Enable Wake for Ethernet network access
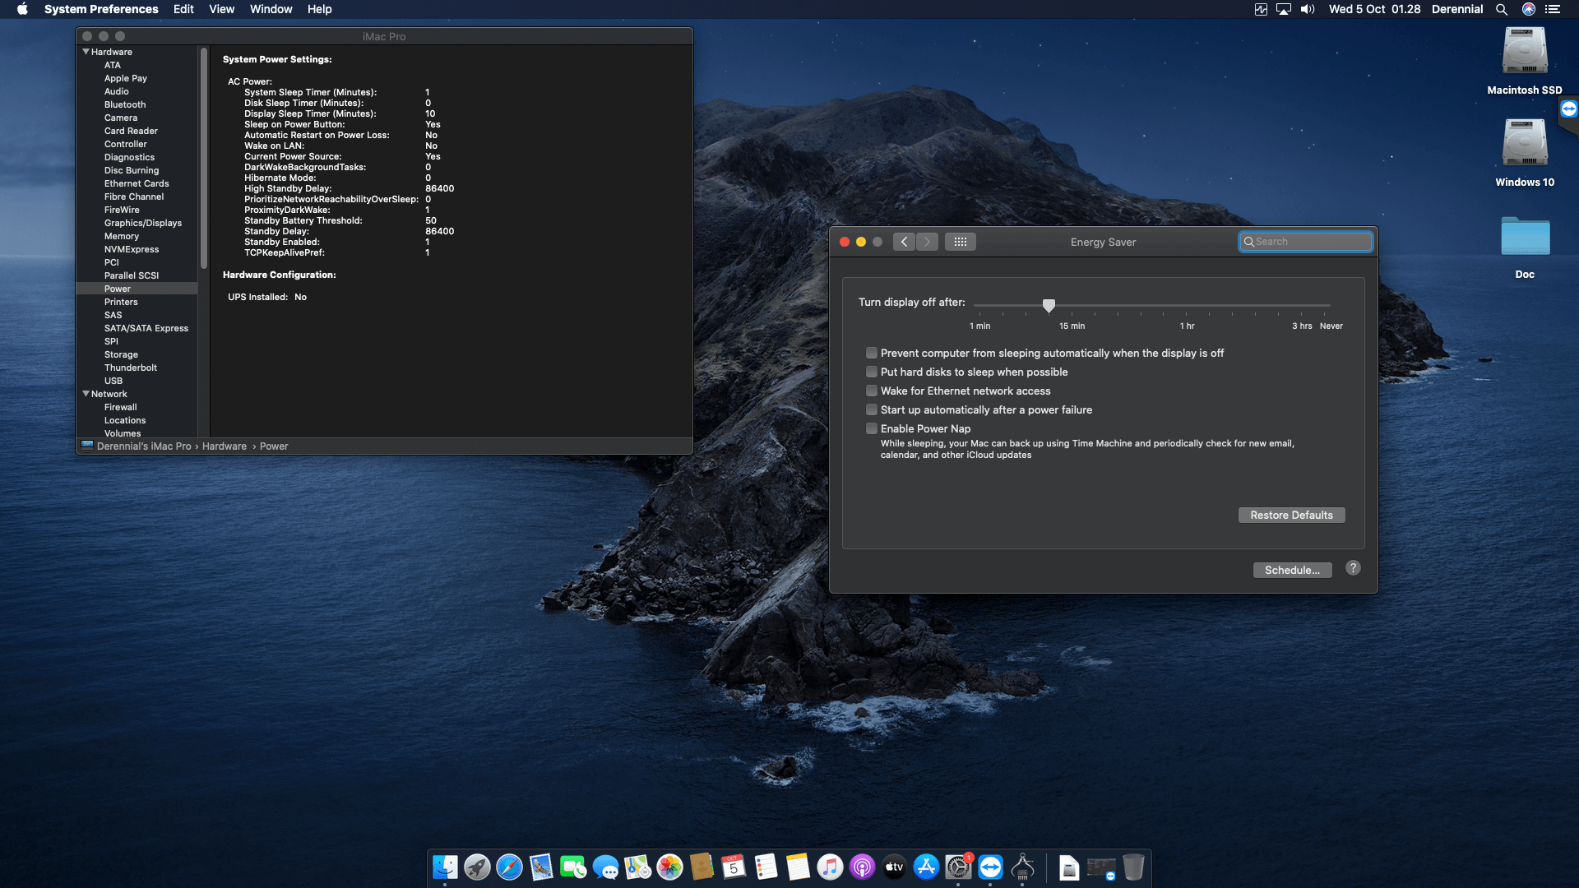Image resolution: width=1579 pixels, height=888 pixels. (x=872, y=391)
